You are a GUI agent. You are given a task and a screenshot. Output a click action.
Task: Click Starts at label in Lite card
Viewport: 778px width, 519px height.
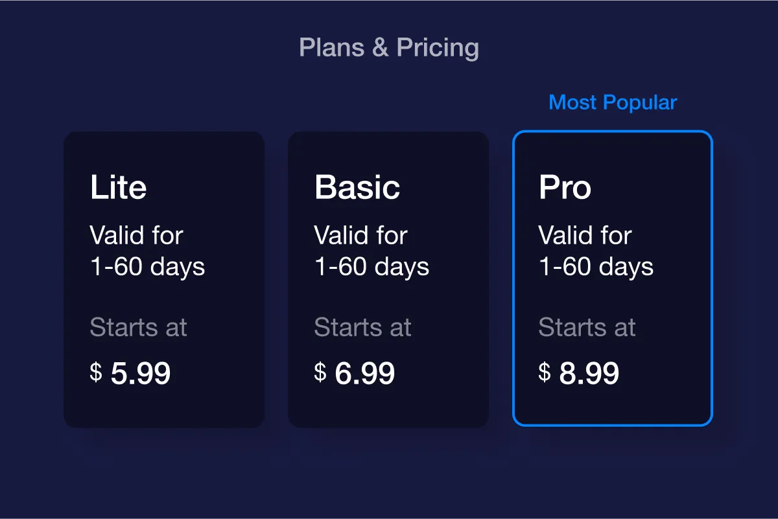click(138, 327)
